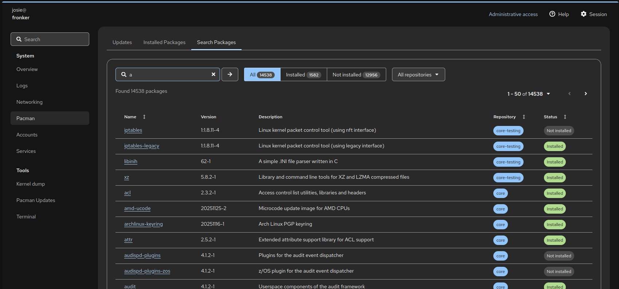Sort by Repository column icon
This screenshot has width=619, height=289.
point(524,117)
